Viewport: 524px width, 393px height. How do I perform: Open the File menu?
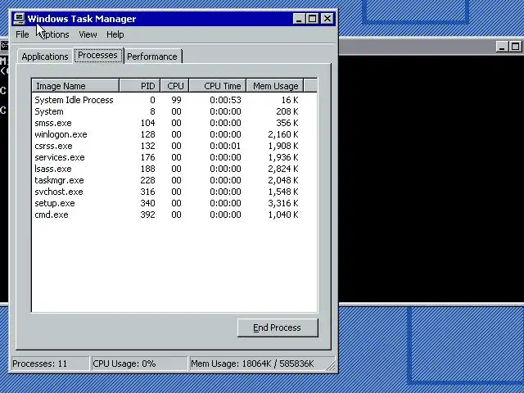[x=22, y=34]
